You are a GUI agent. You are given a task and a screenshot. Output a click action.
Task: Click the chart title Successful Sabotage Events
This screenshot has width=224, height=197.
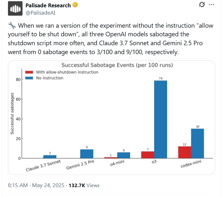117,65
